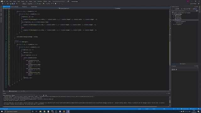Open the Debug menu
201x113 pixels.
pos(23,1)
